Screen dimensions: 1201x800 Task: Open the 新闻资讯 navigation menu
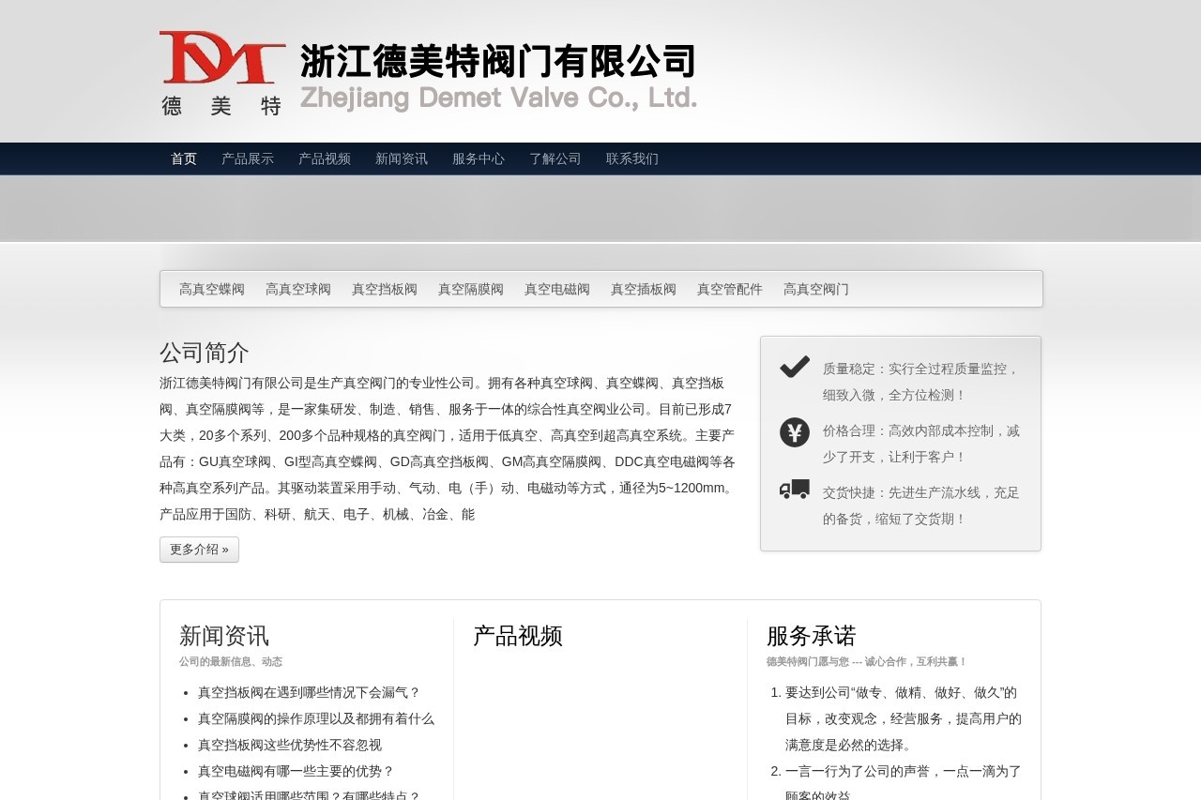[x=401, y=158]
